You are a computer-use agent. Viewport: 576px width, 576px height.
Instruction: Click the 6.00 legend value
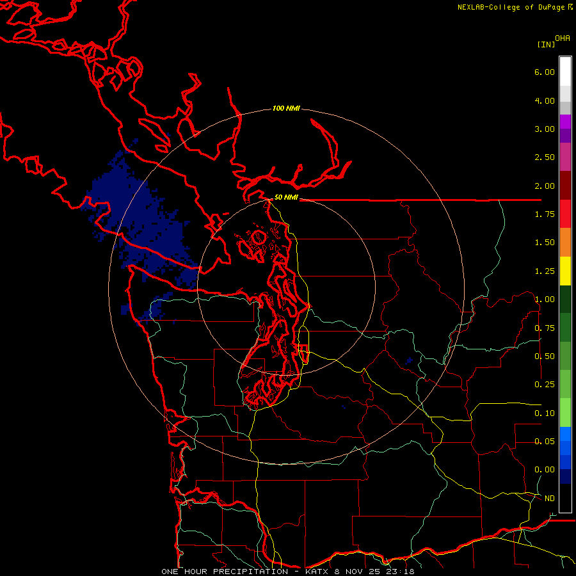[545, 72]
